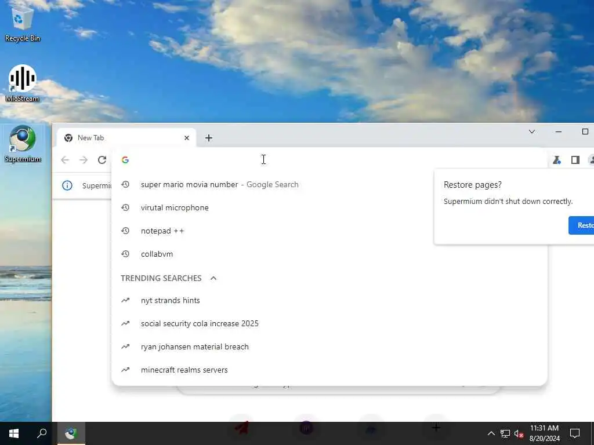
Task: Choose 'super mario movia number' suggestion
Action: [329, 185]
